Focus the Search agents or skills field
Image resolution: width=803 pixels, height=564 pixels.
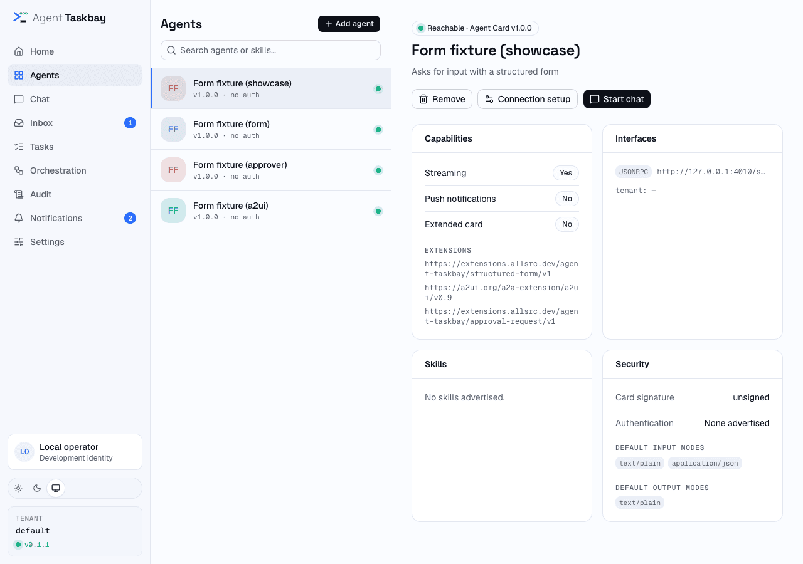tap(270, 50)
